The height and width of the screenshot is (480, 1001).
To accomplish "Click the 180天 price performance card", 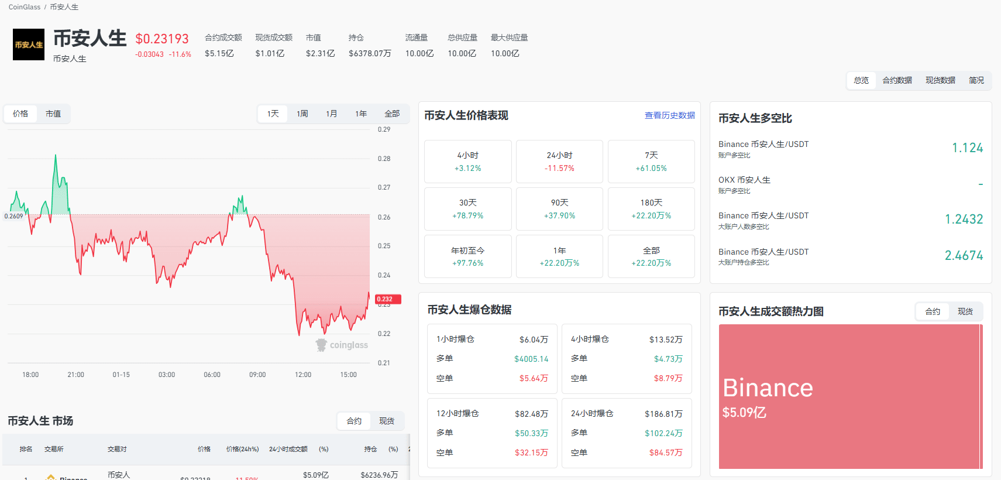I will (x=651, y=209).
